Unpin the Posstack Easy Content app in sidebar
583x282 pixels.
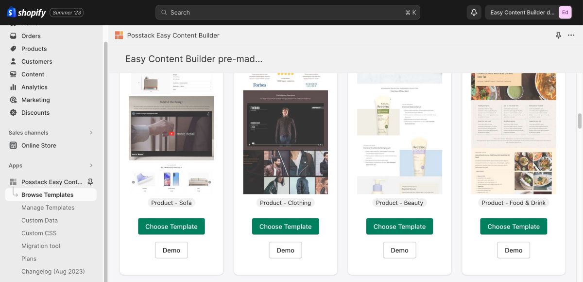pyautogui.click(x=89, y=181)
